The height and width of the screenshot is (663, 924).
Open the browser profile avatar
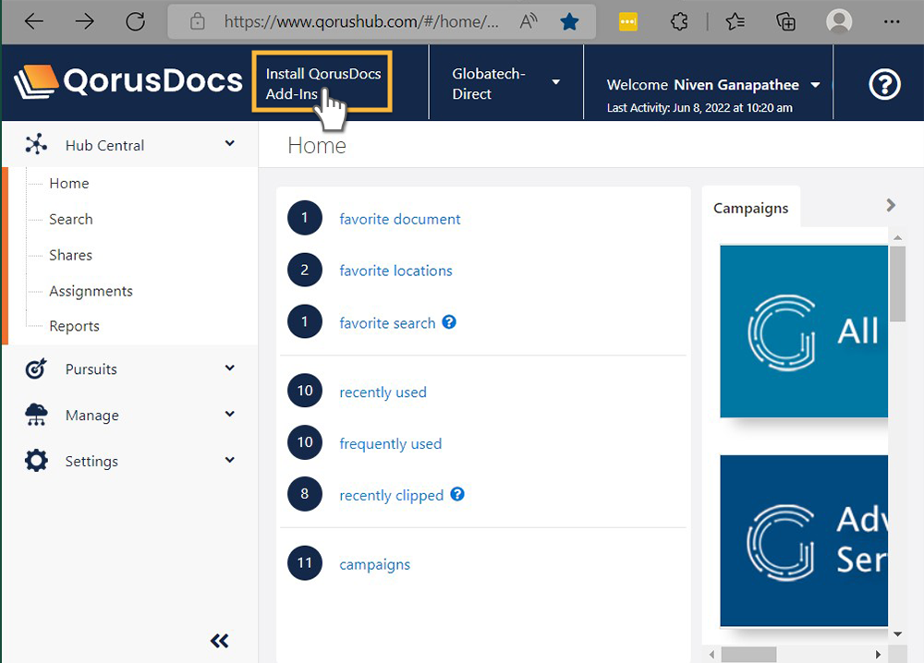tap(839, 22)
